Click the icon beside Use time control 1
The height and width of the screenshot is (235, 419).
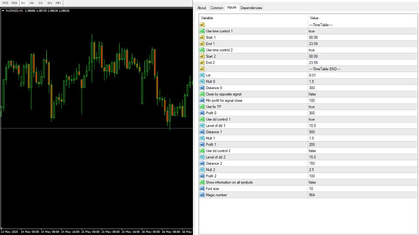(x=202, y=31)
